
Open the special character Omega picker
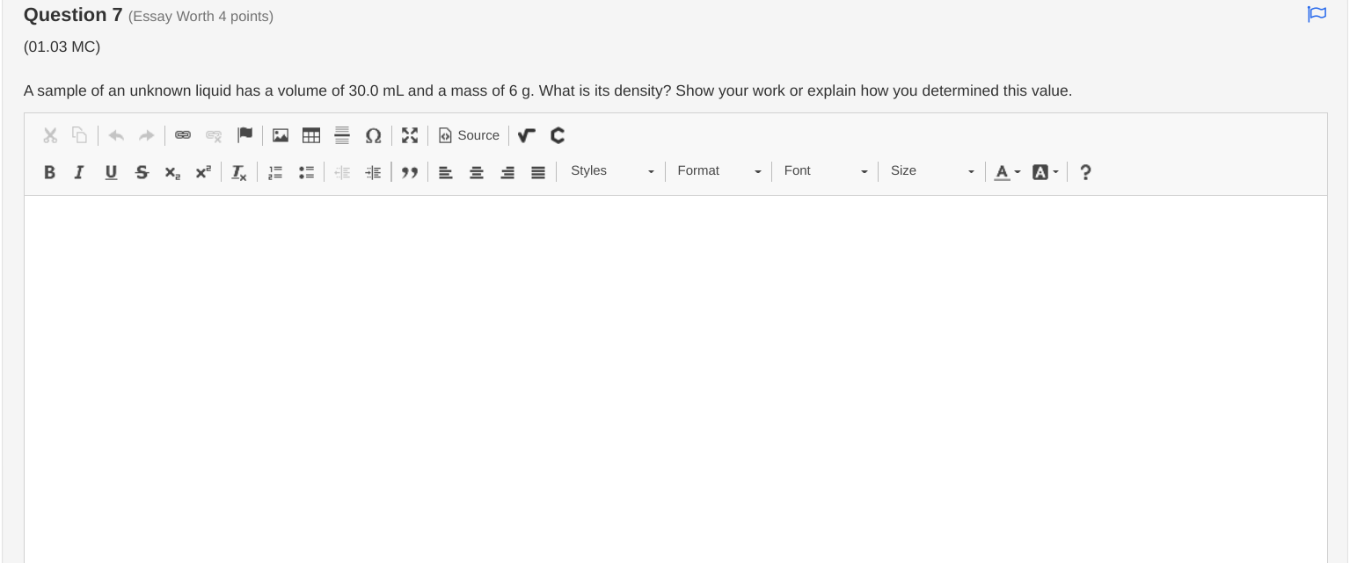373,135
